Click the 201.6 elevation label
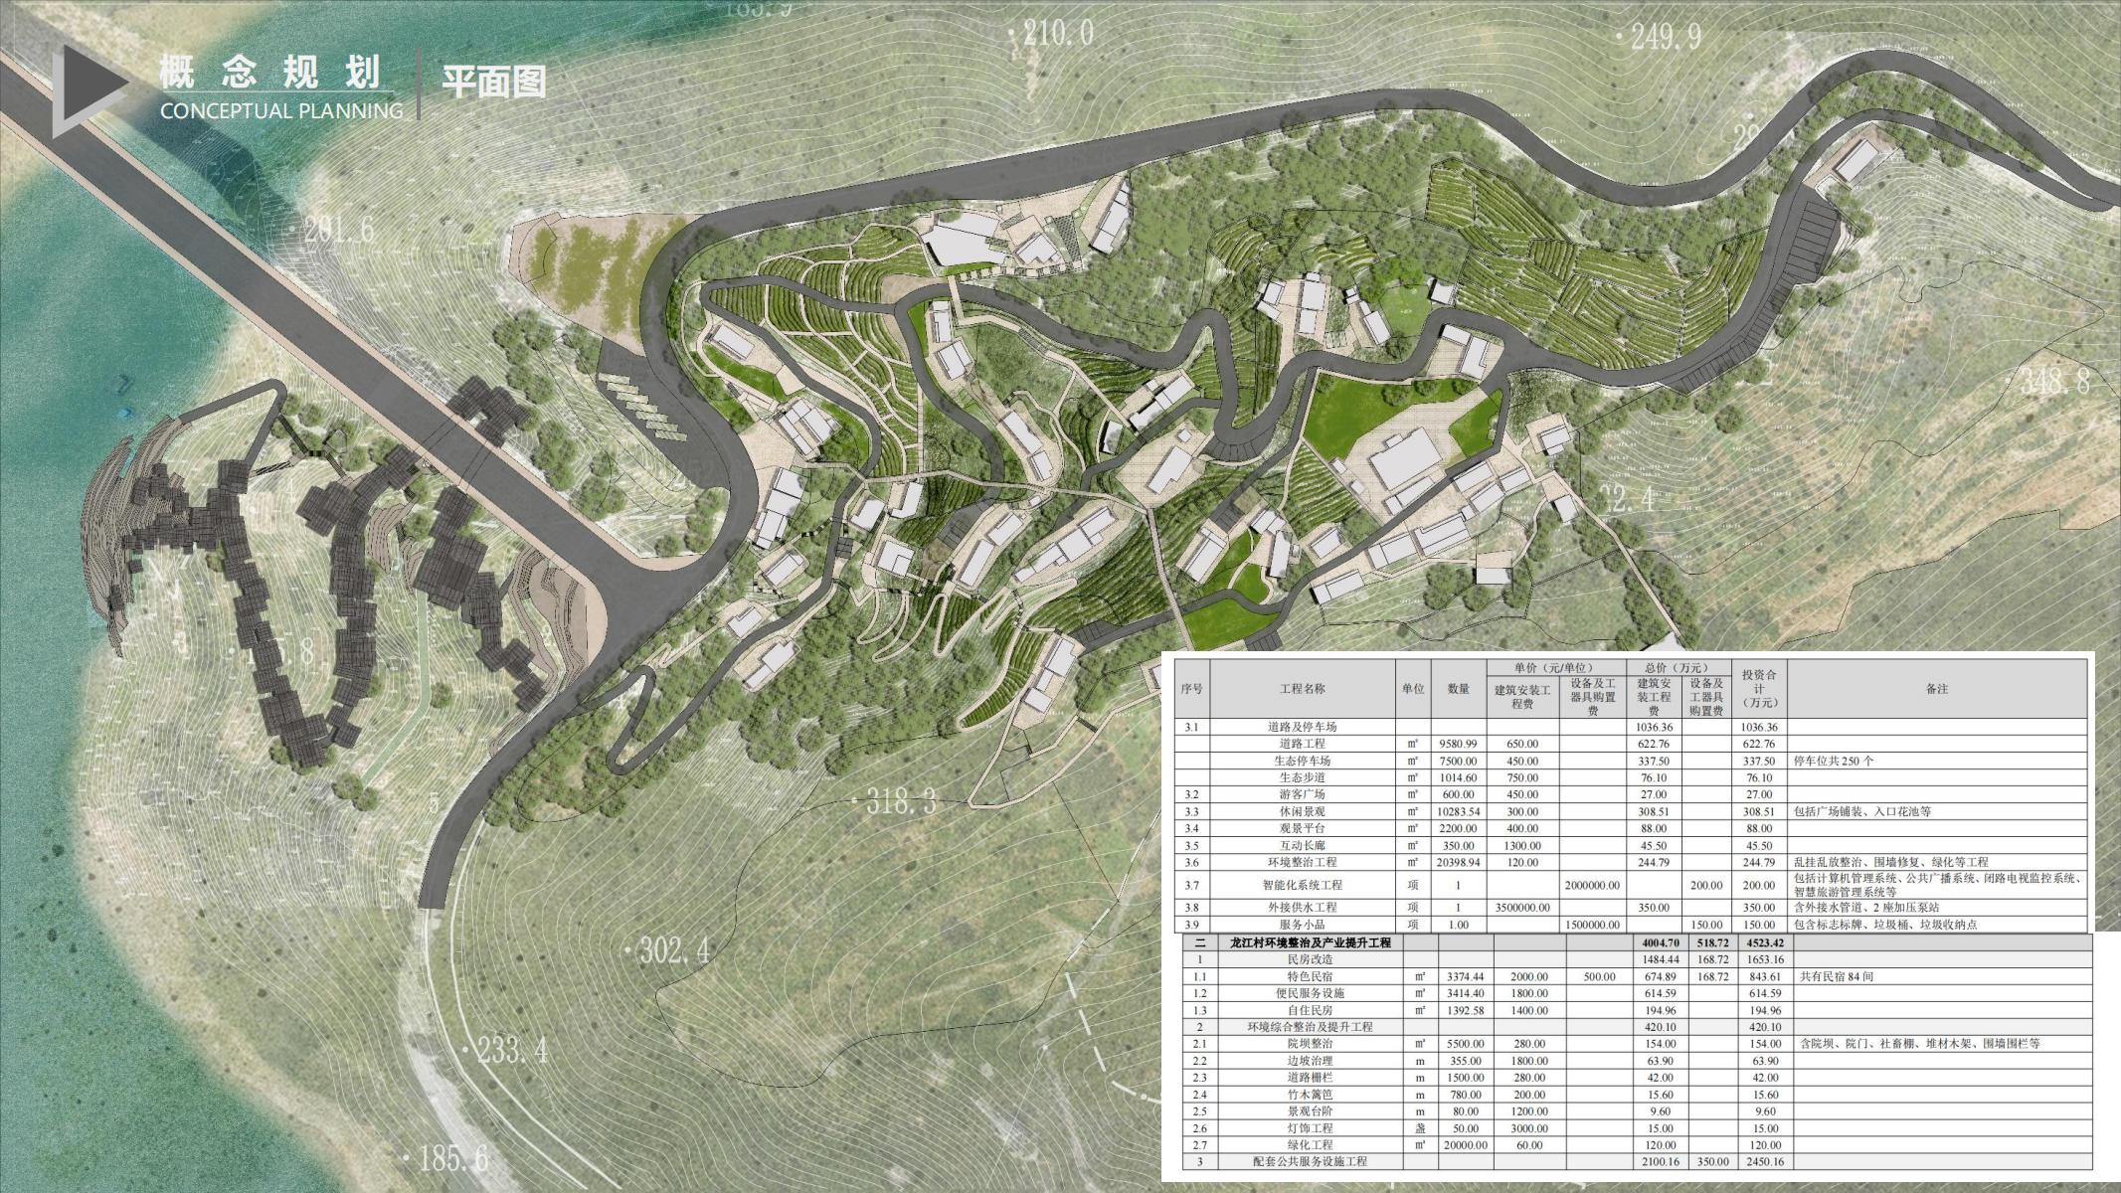This screenshot has height=1193, width=2121. (339, 230)
